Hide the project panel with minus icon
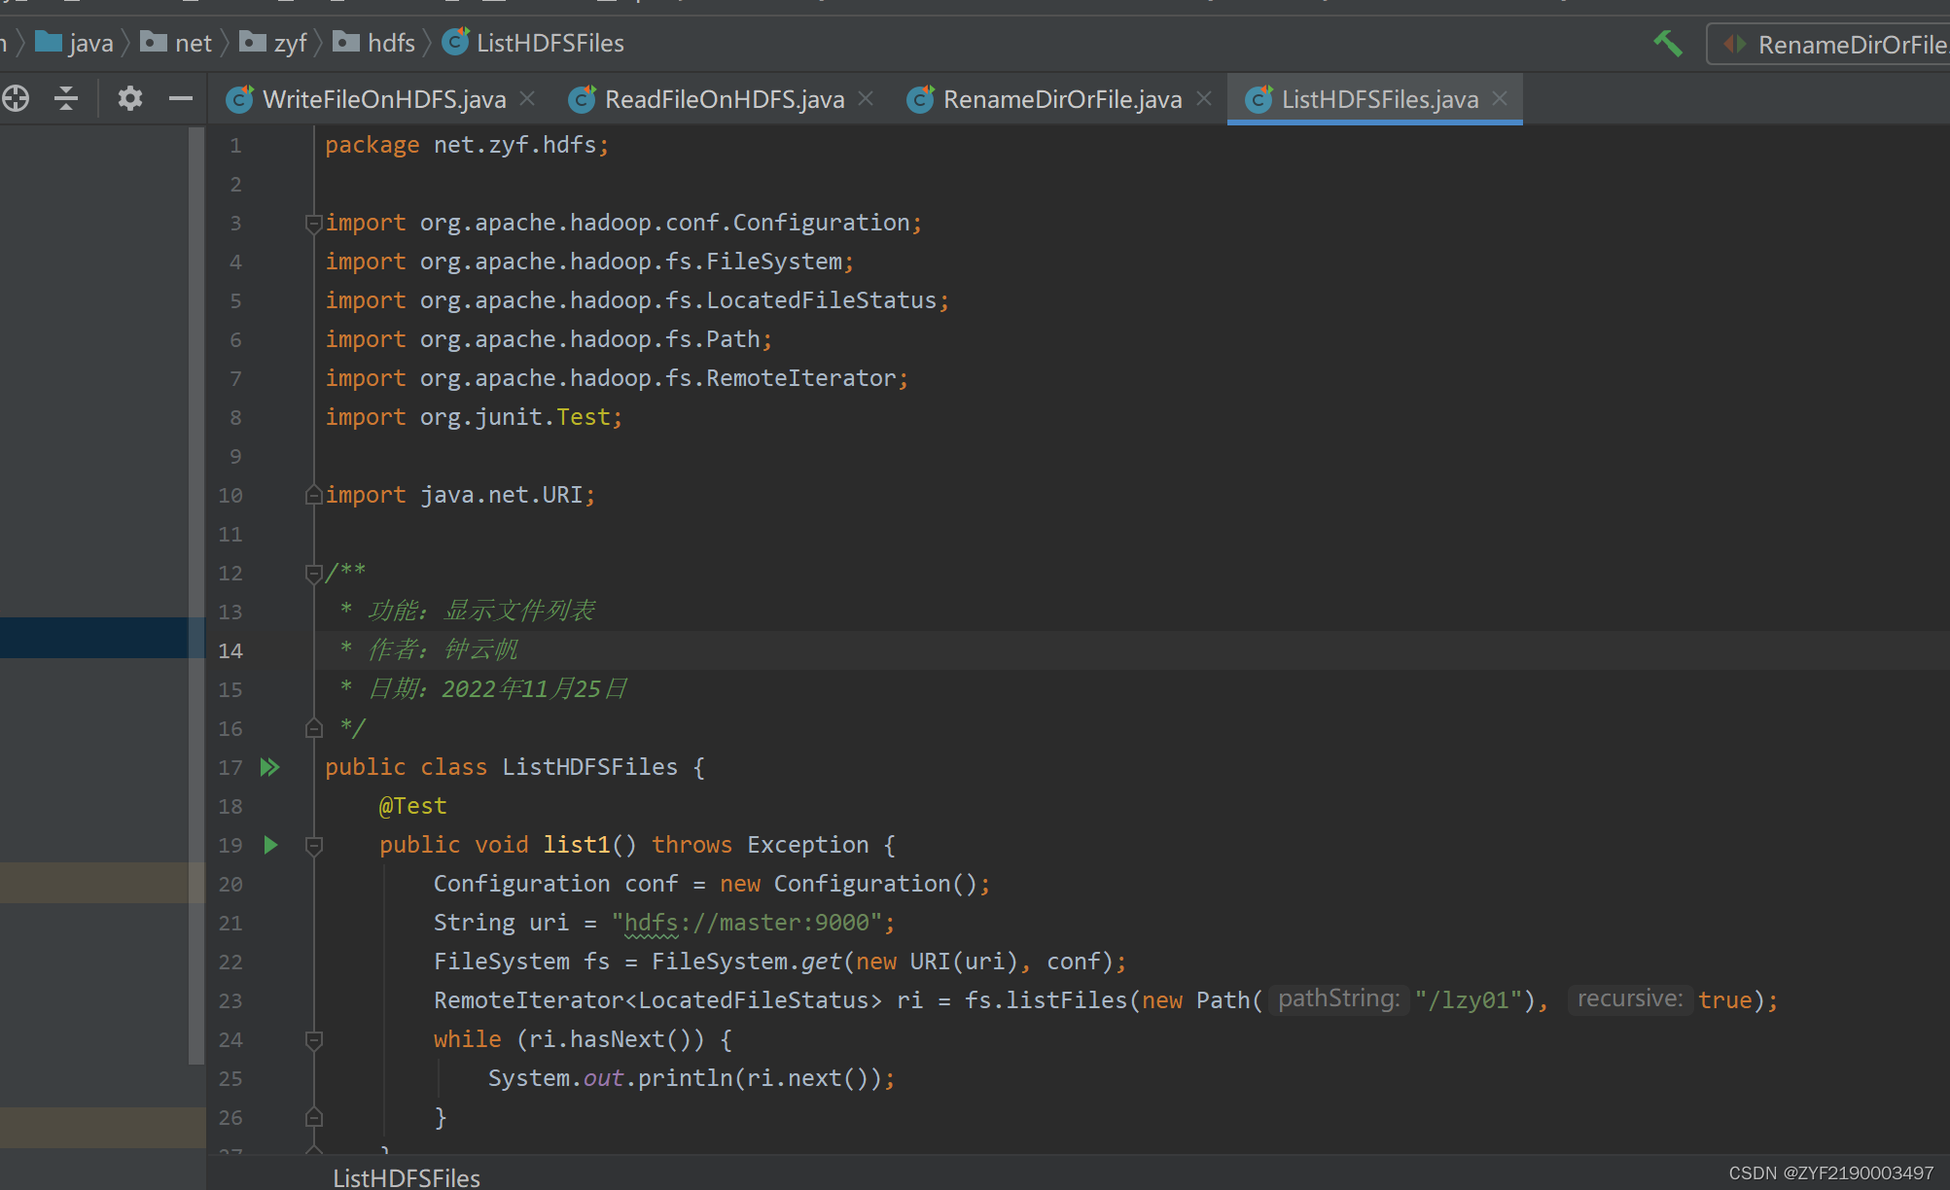The height and width of the screenshot is (1190, 1950). point(181,98)
